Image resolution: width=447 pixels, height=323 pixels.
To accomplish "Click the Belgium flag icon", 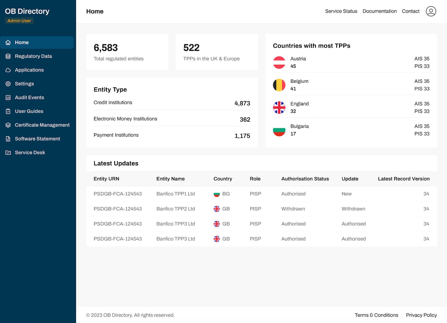I will tap(279, 85).
